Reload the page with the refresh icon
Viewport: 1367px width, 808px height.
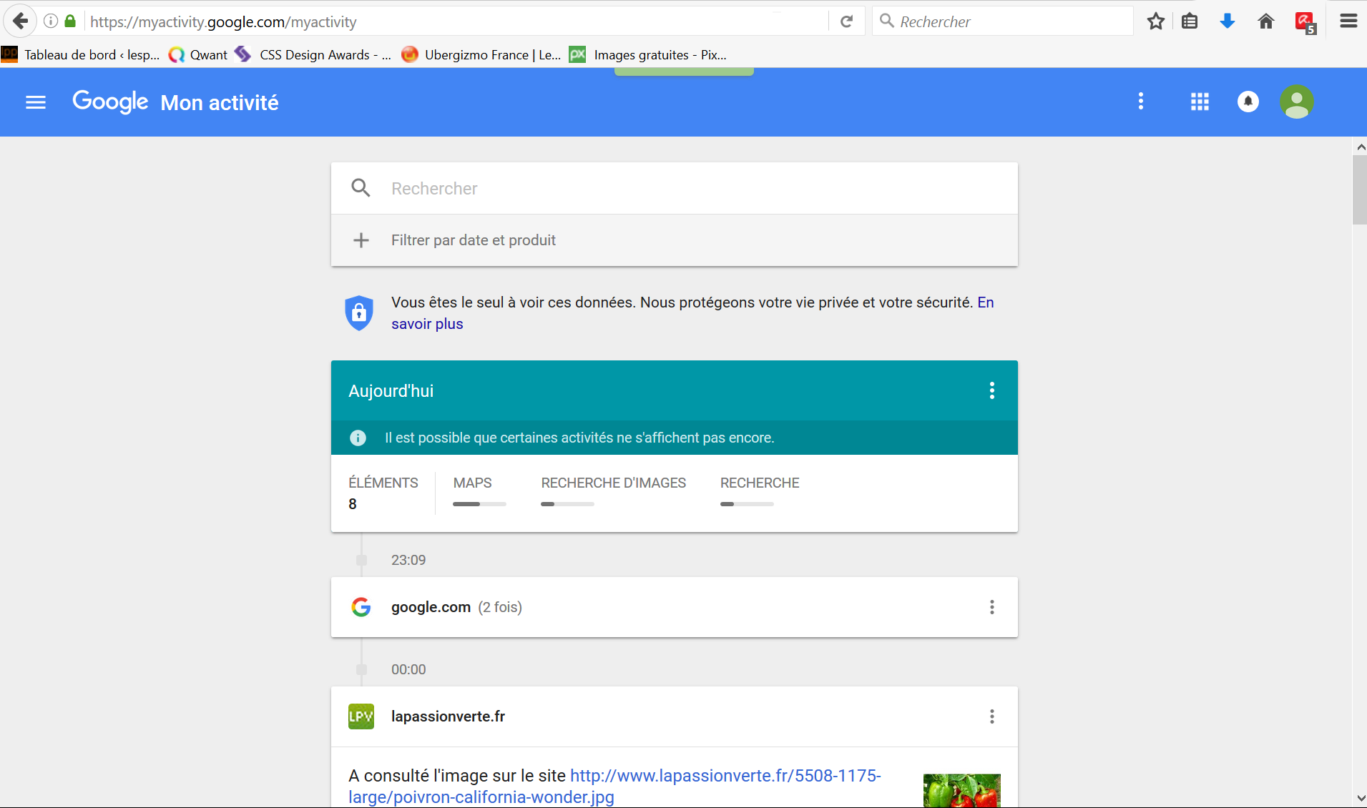[846, 21]
